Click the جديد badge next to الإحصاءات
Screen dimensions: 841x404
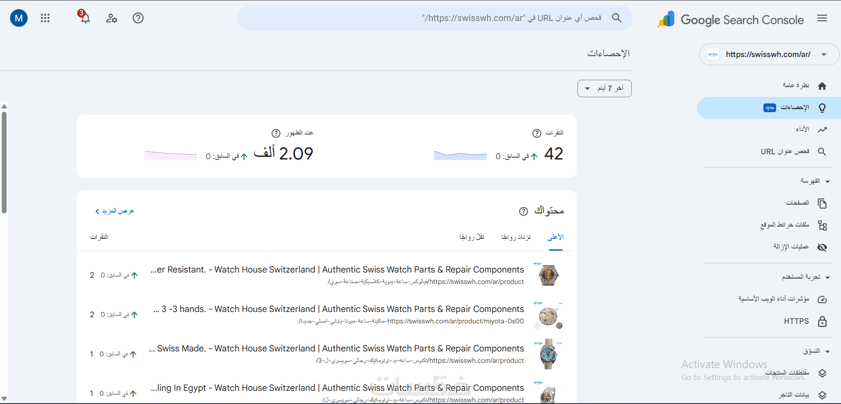[770, 108]
